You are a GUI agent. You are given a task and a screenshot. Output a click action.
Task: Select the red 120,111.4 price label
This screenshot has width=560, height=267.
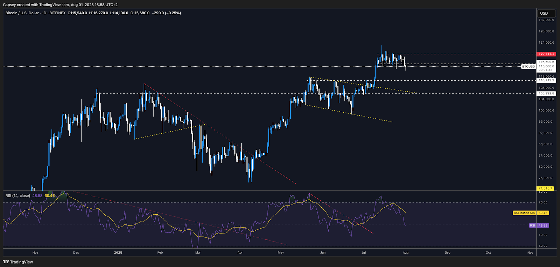click(546, 54)
